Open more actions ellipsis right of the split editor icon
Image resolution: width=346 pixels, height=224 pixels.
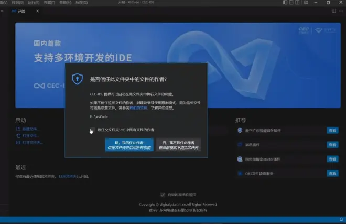pos(341,11)
